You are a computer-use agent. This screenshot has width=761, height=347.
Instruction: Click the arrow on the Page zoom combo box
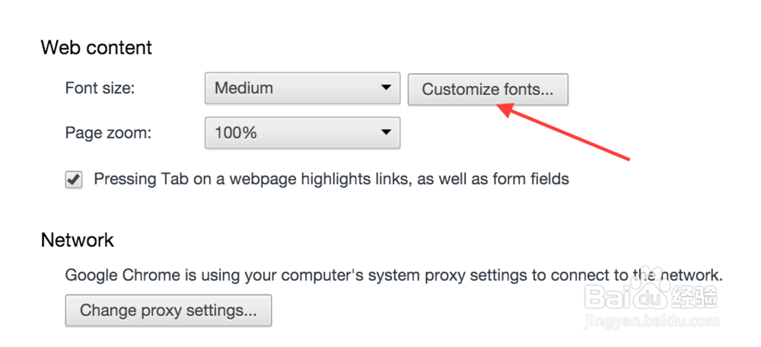(386, 132)
